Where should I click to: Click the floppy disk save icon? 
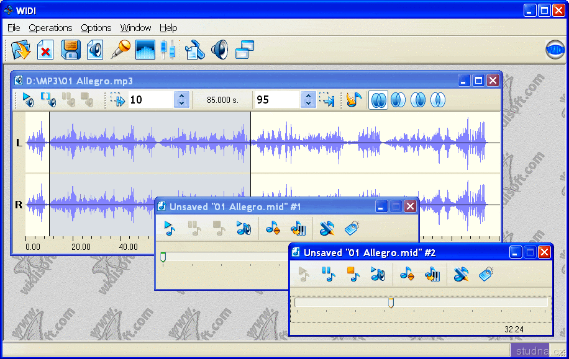click(70, 49)
